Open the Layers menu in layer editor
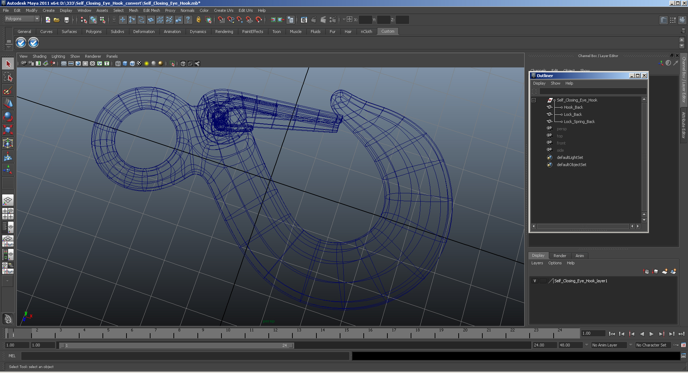 click(537, 263)
